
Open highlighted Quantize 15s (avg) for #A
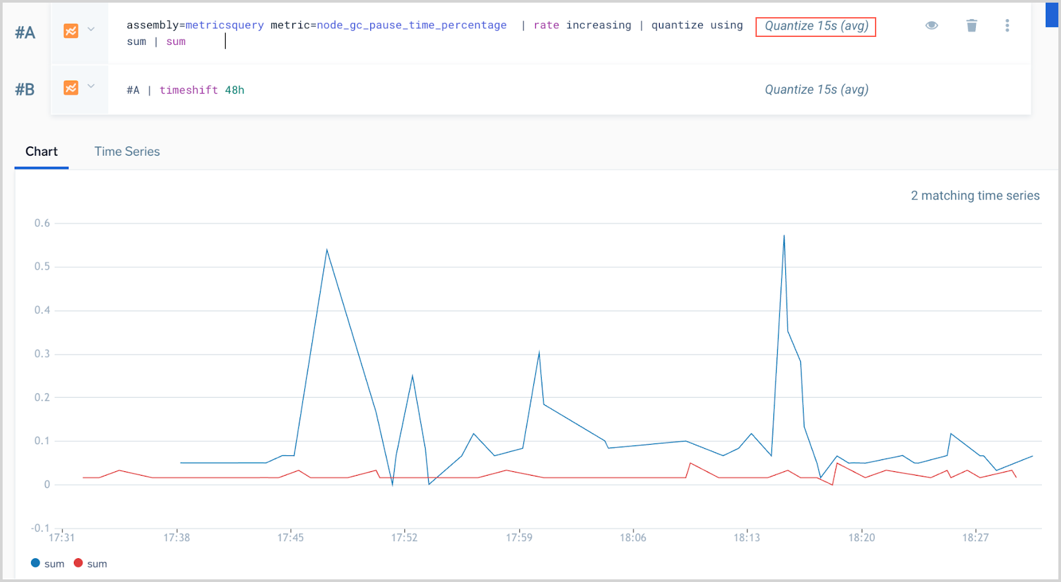(816, 26)
